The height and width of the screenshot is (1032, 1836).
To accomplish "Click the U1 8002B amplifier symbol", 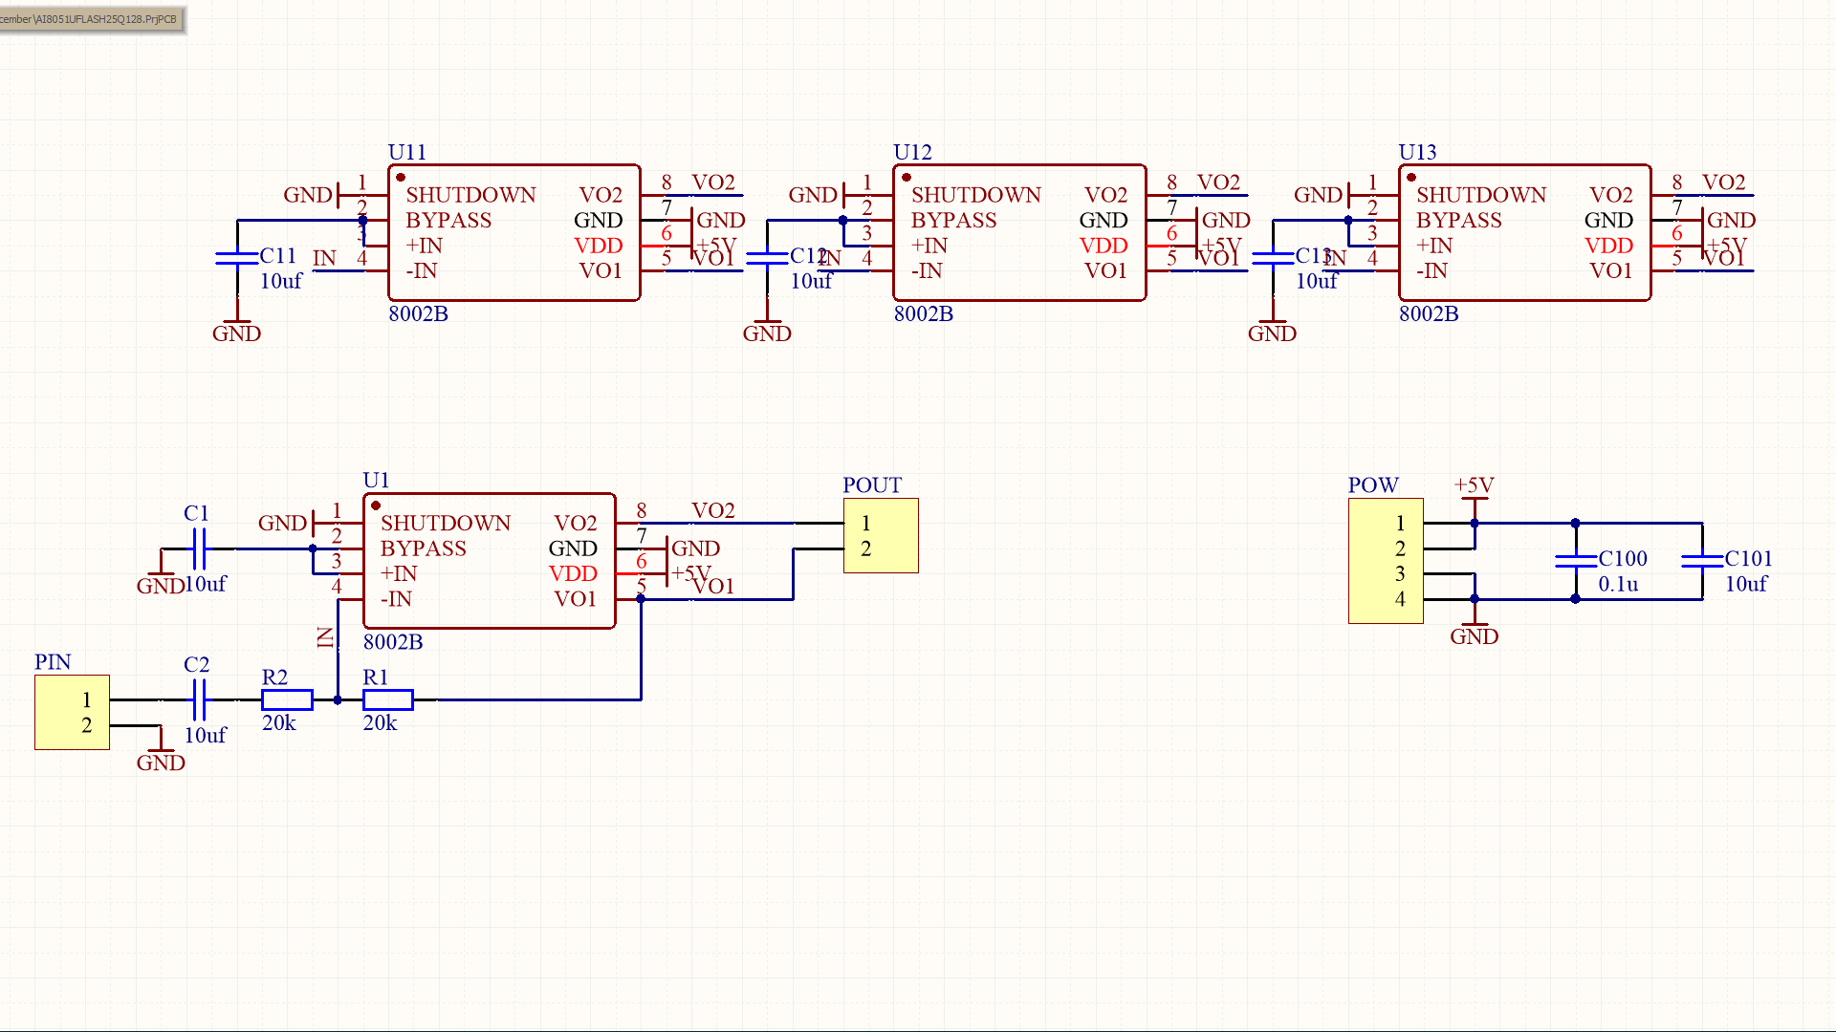I will (x=489, y=561).
